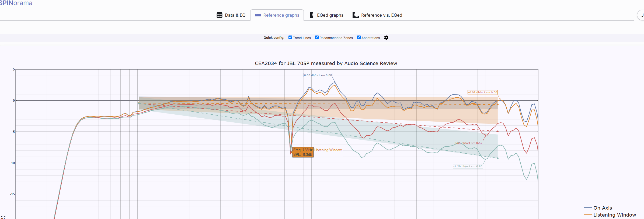
Task: Click the 758Hz Listening Window tooltip
Action: coord(303,152)
